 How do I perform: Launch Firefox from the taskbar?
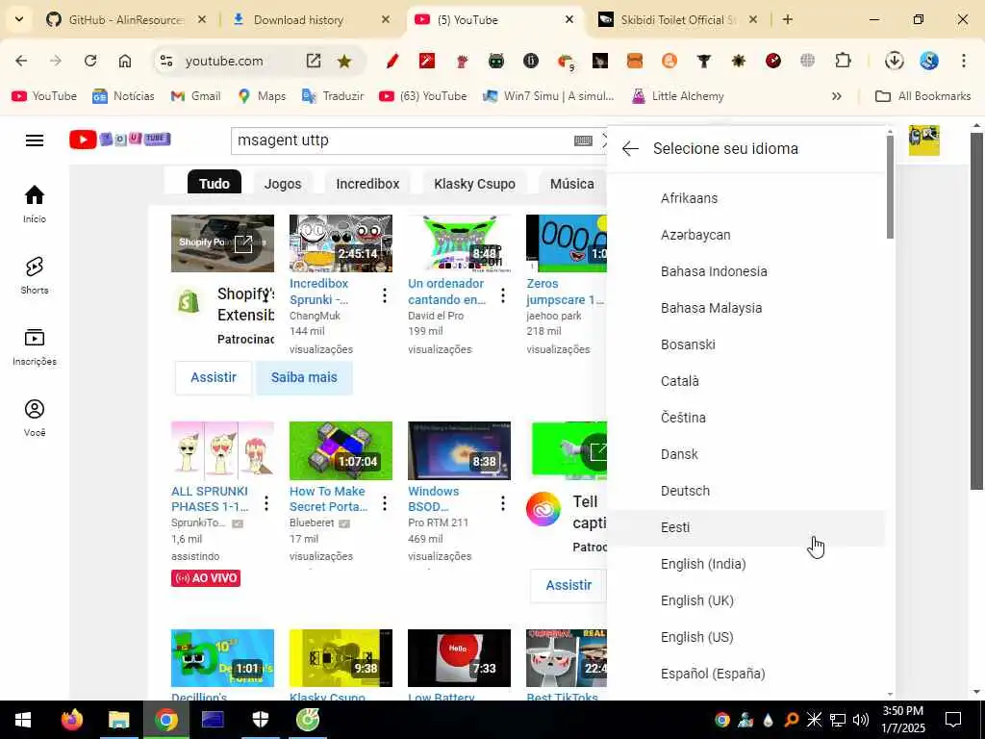[x=71, y=720]
